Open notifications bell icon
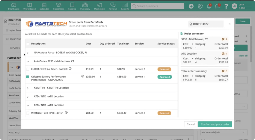The width and height of the screenshot is (255, 140). click(x=209, y=6)
